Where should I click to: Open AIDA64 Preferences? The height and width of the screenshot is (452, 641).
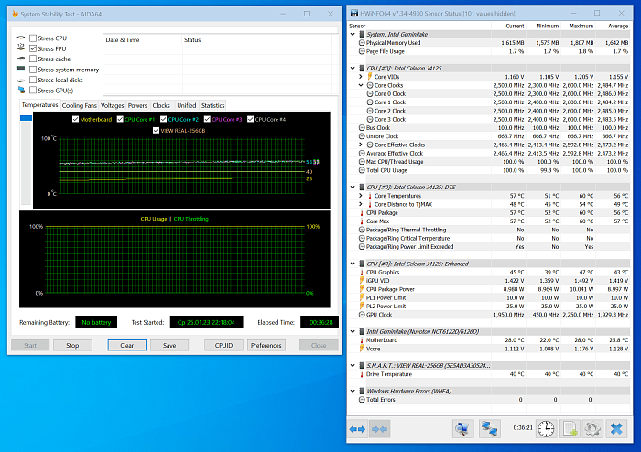(x=266, y=346)
